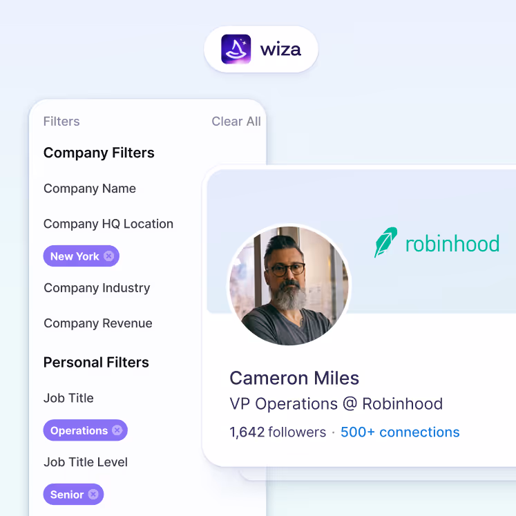
Task: Expand the Company HQ Location filter
Action: (x=108, y=224)
